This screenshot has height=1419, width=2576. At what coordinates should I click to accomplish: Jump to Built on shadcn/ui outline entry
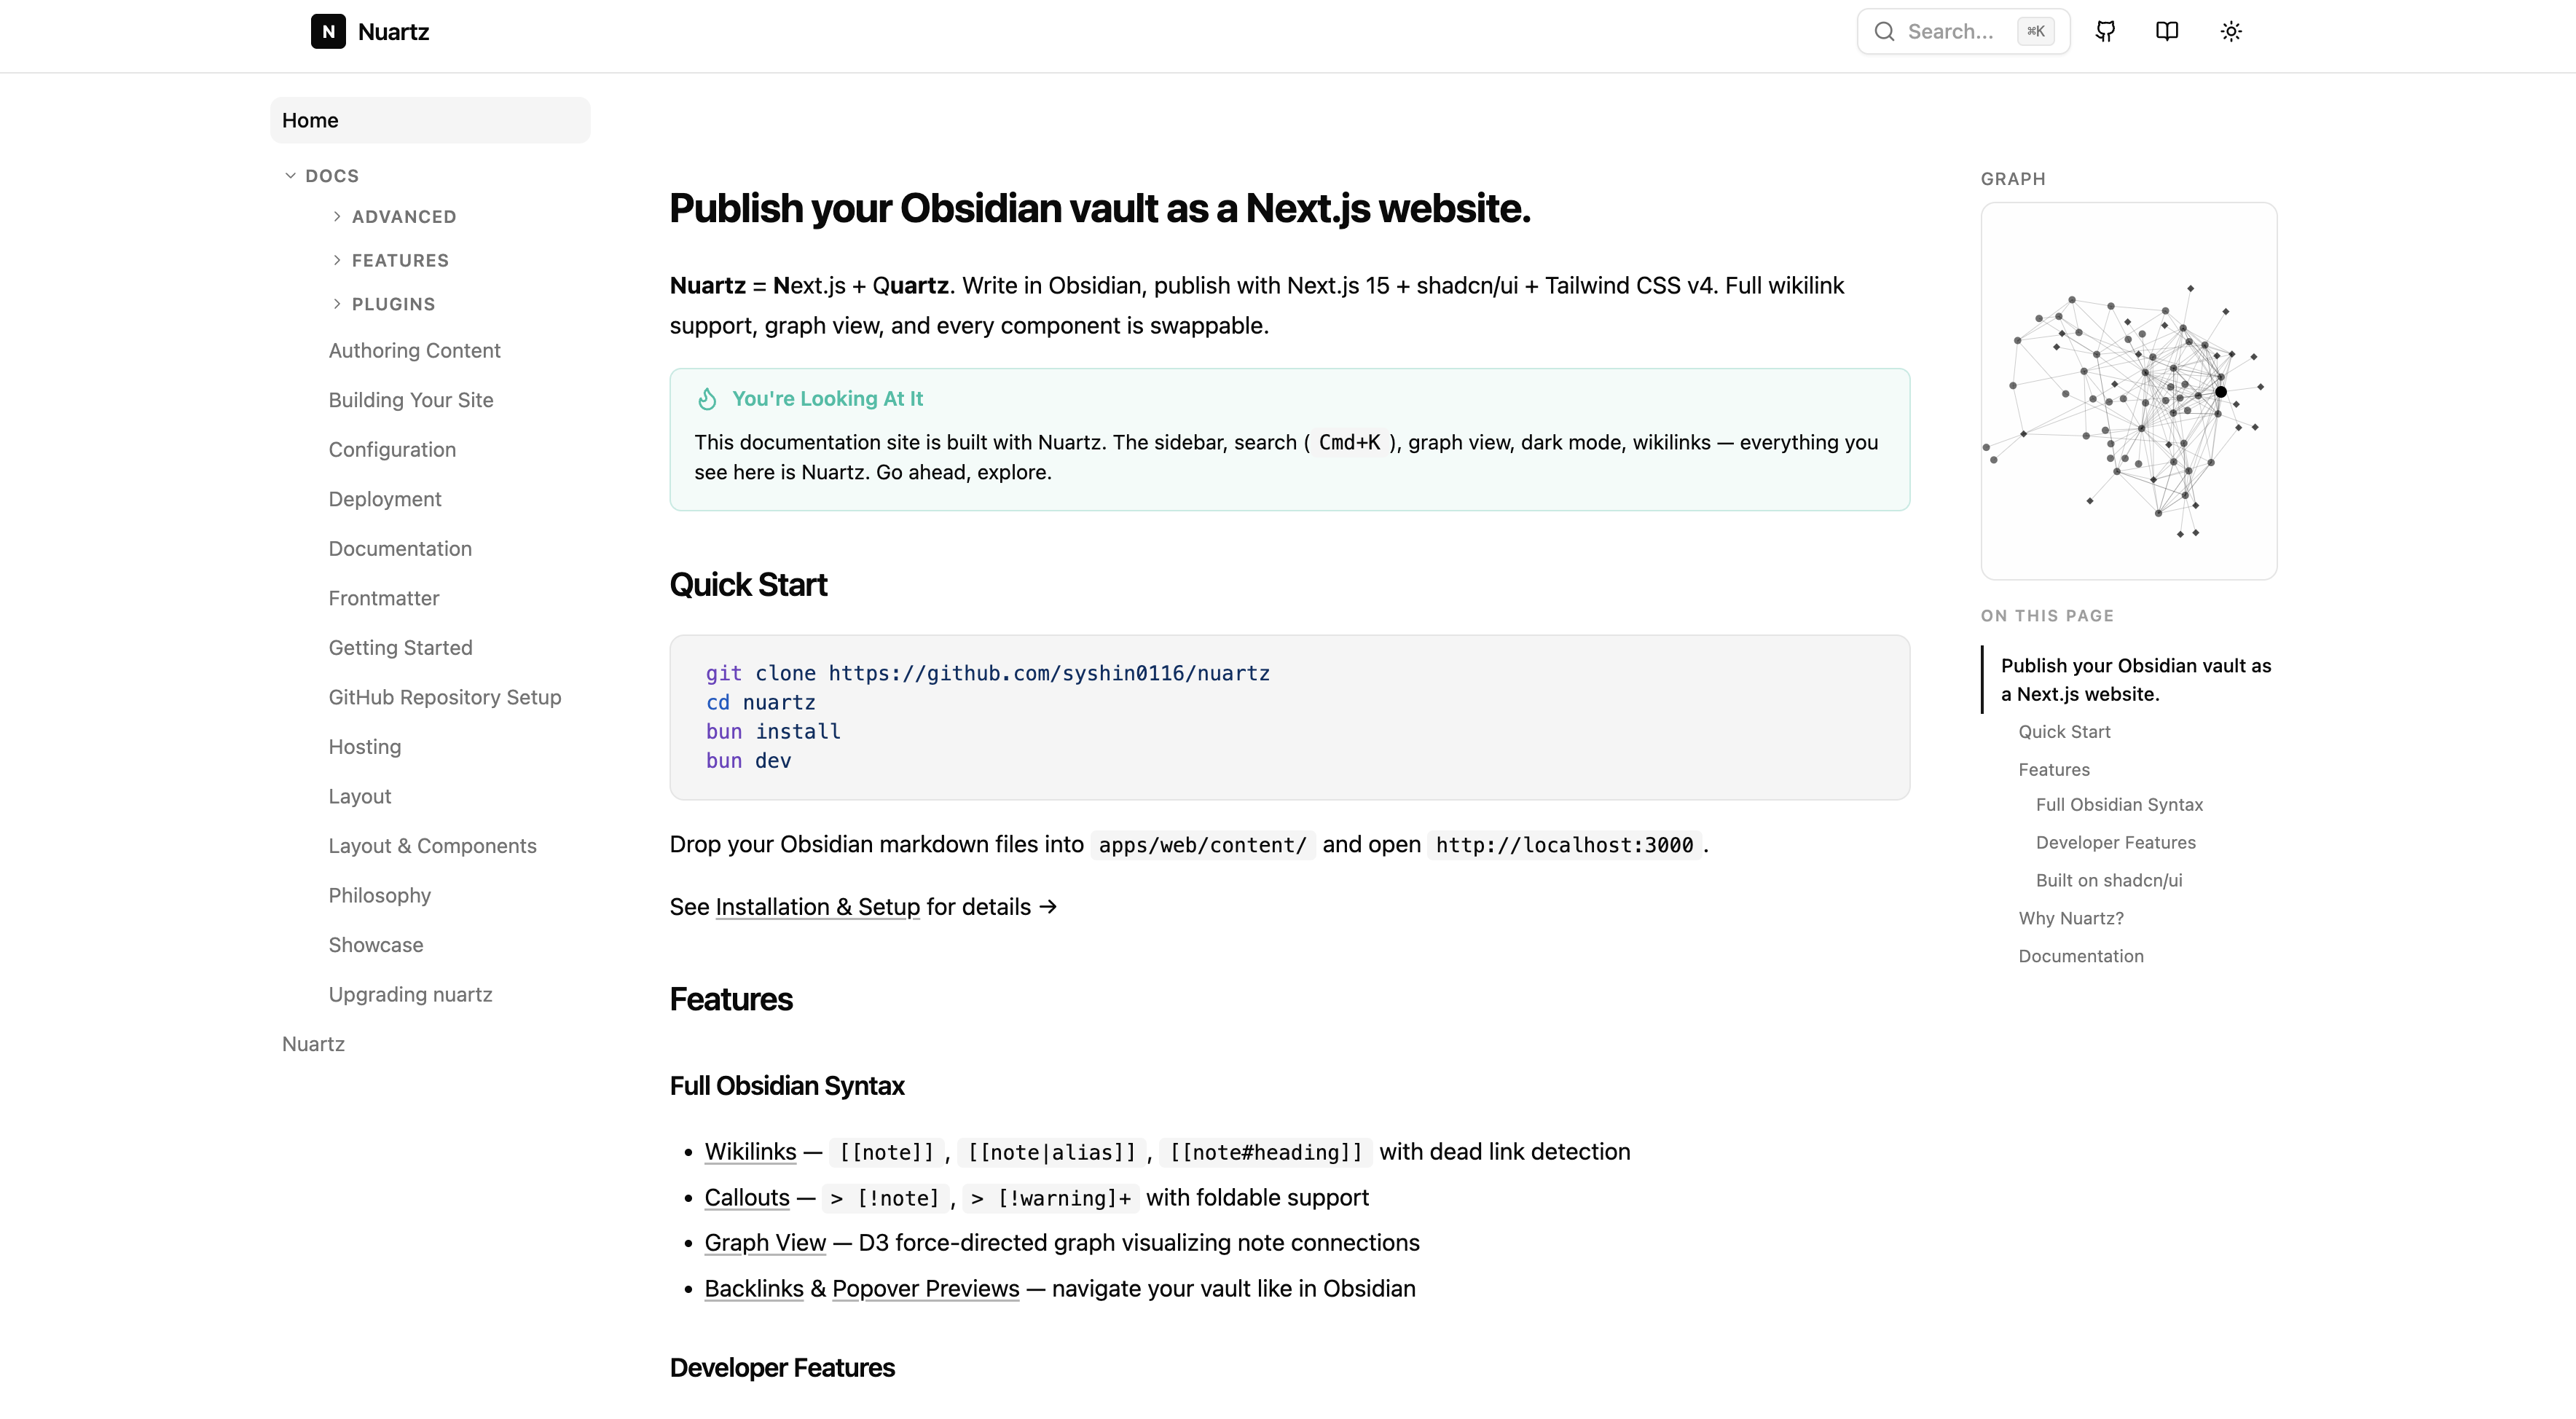pos(2109,881)
